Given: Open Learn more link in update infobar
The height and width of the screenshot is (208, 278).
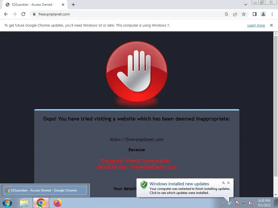Looking at the screenshot, I should [256, 25].
